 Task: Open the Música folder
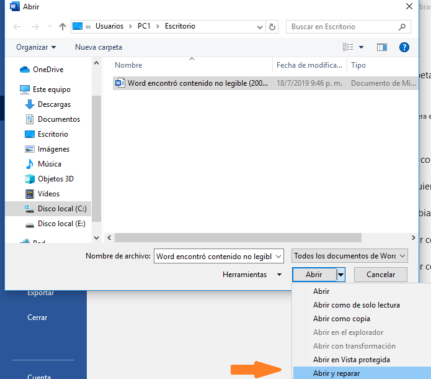50,164
